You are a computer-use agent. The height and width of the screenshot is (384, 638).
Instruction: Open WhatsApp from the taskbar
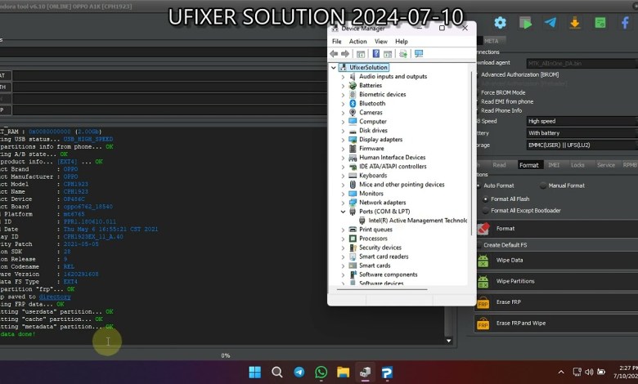tap(321, 372)
